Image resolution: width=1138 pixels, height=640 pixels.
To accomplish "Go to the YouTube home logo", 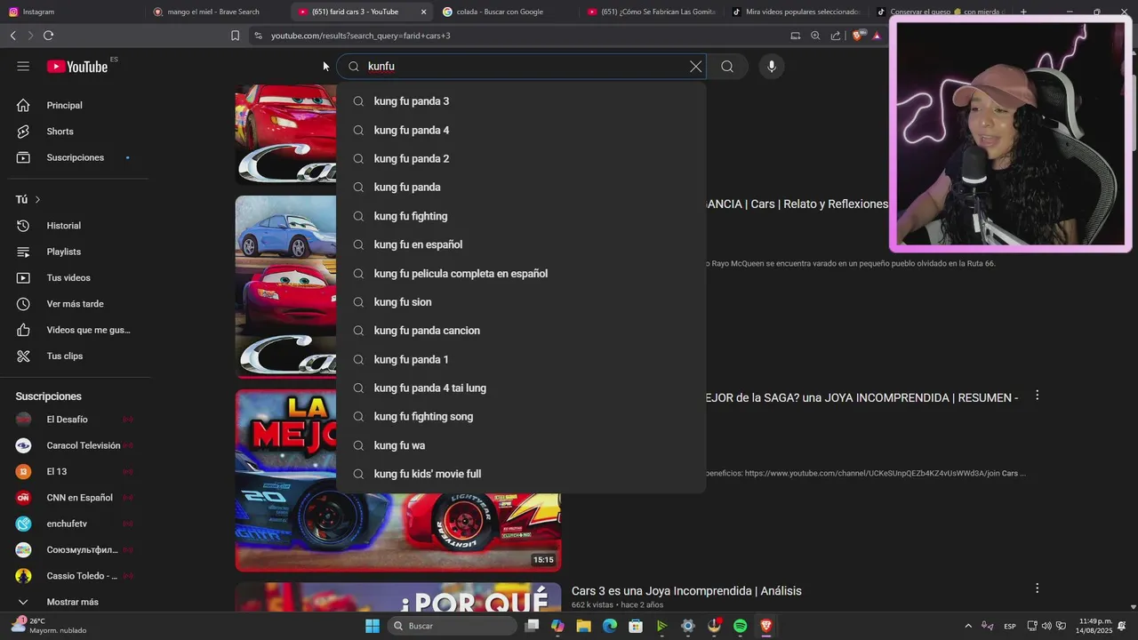I will 77,67.
